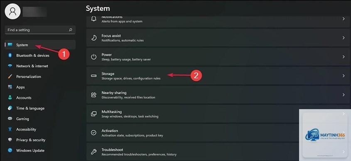Click the Accessibility figure icon
This screenshot has height=161, width=351.
pyautogui.click(x=10, y=129)
